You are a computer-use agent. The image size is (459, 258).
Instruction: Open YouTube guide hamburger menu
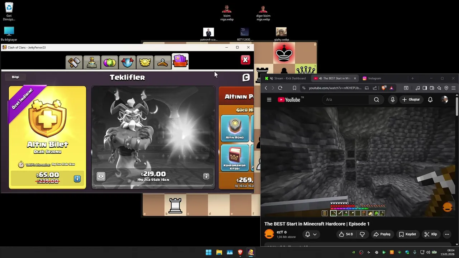[269, 100]
